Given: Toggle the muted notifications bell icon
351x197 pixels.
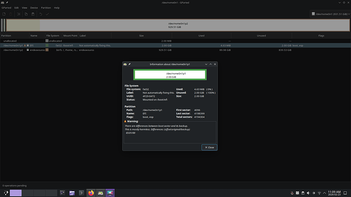Looking at the screenshot, I should [x=292, y=193].
